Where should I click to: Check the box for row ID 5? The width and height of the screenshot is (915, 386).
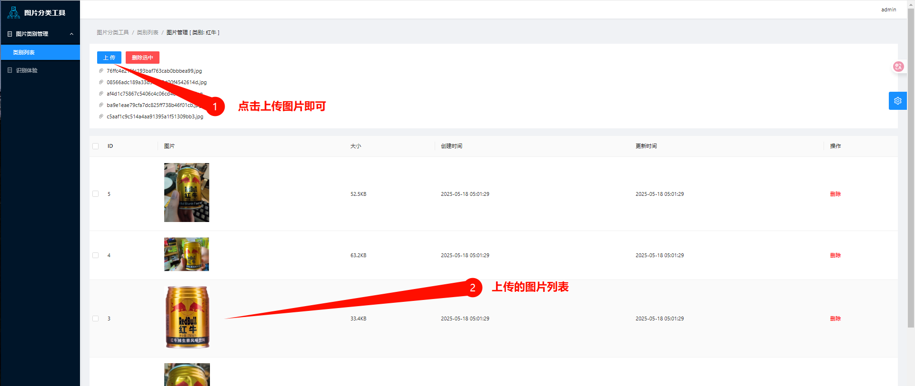96,194
